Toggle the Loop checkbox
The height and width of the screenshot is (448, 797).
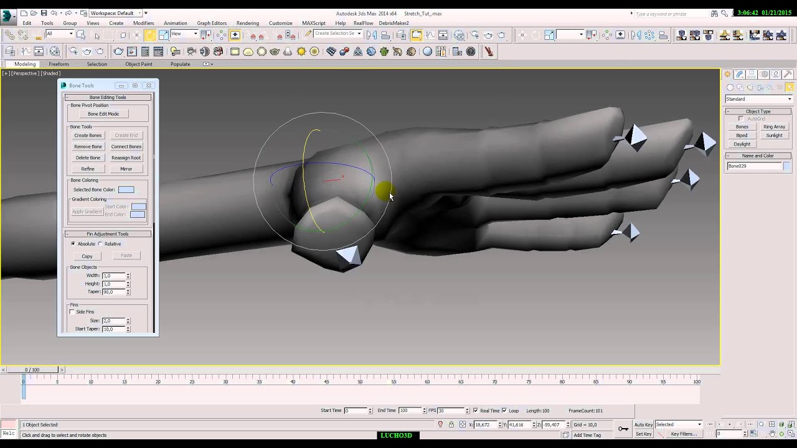504,411
